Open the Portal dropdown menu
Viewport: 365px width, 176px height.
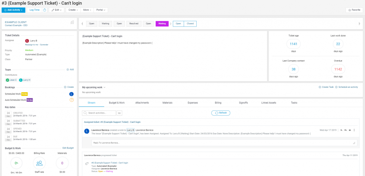(x=101, y=10)
